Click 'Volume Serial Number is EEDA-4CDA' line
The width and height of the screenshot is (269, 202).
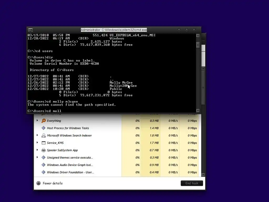pos(64,64)
